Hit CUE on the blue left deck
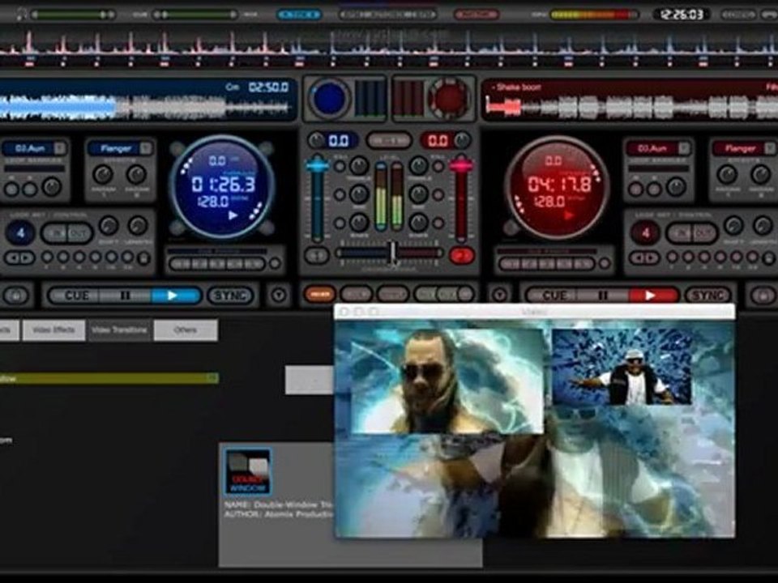 [76, 296]
